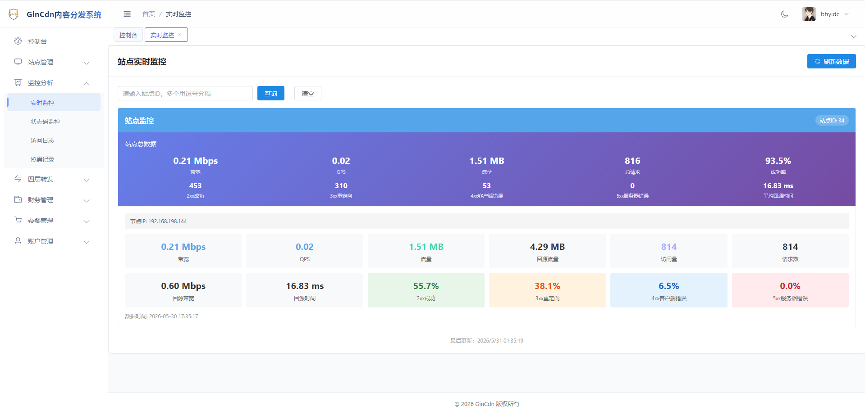
Task: Click the 控制台 dashboard icon in the sidebar
Action: click(18, 41)
